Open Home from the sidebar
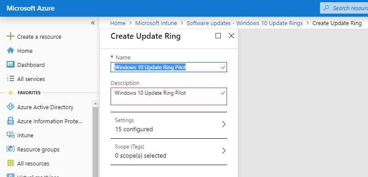 (x=25, y=51)
